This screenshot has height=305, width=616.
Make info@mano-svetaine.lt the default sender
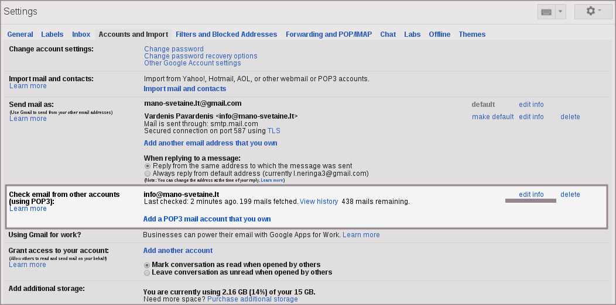492,117
